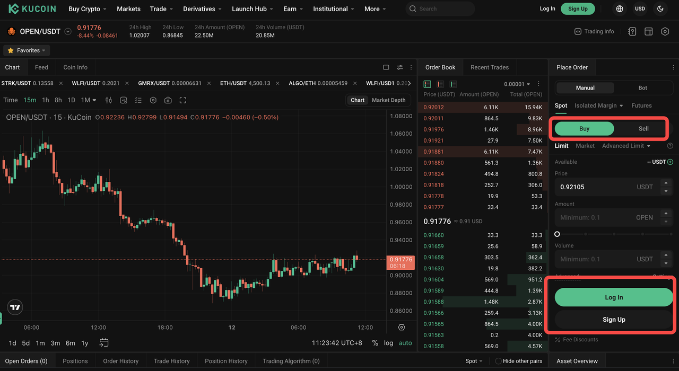The width and height of the screenshot is (679, 371).
Task: Open order book precision 0.00001 dropdown
Action: pyautogui.click(x=517, y=84)
